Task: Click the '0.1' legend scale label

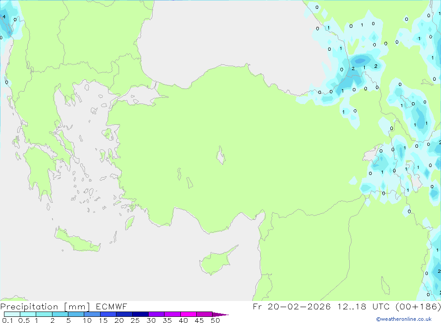Action: [7, 320]
